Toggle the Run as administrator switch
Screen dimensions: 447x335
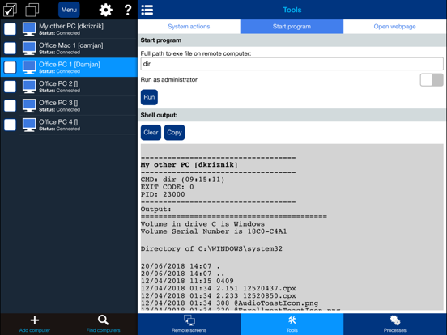432,80
